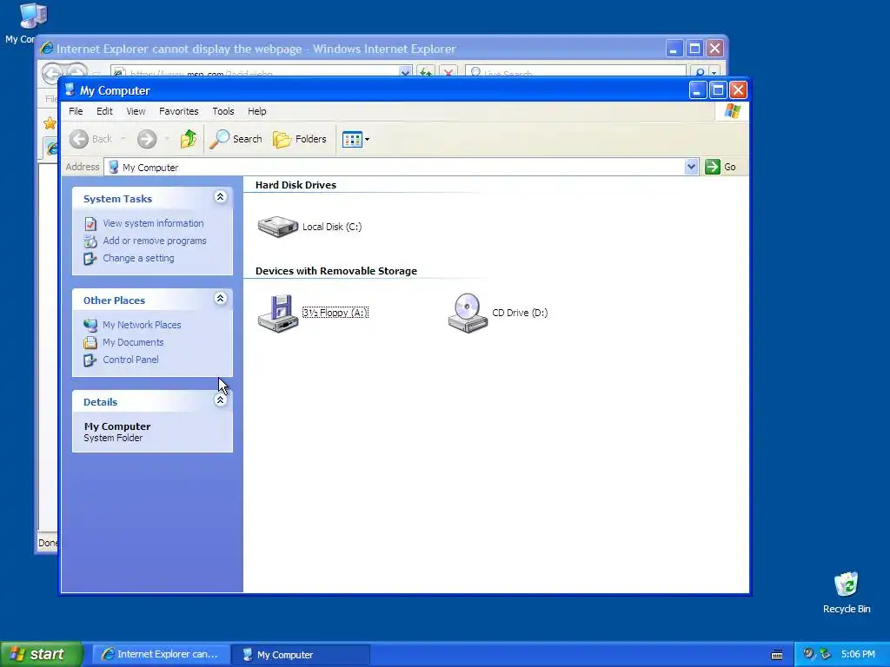Click the Forward arrow button
This screenshot has width=890, height=667.
pos(146,139)
